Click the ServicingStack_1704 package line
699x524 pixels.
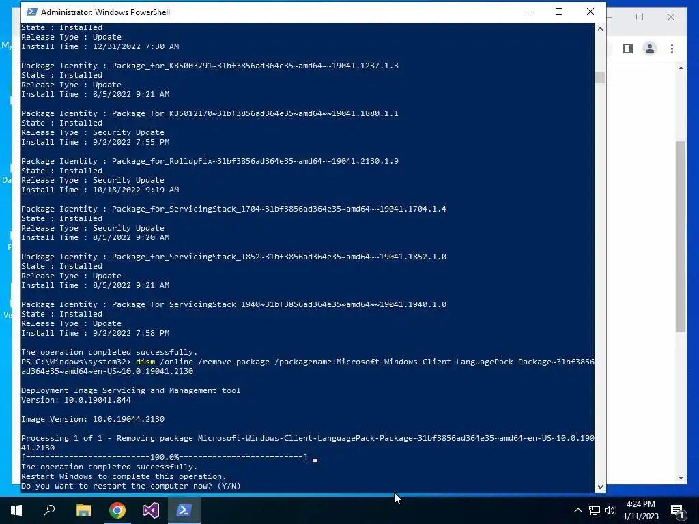(233, 209)
